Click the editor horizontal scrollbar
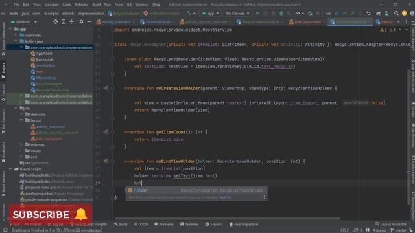The height and width of the screenshot is (233, 415). pos(228,219)
